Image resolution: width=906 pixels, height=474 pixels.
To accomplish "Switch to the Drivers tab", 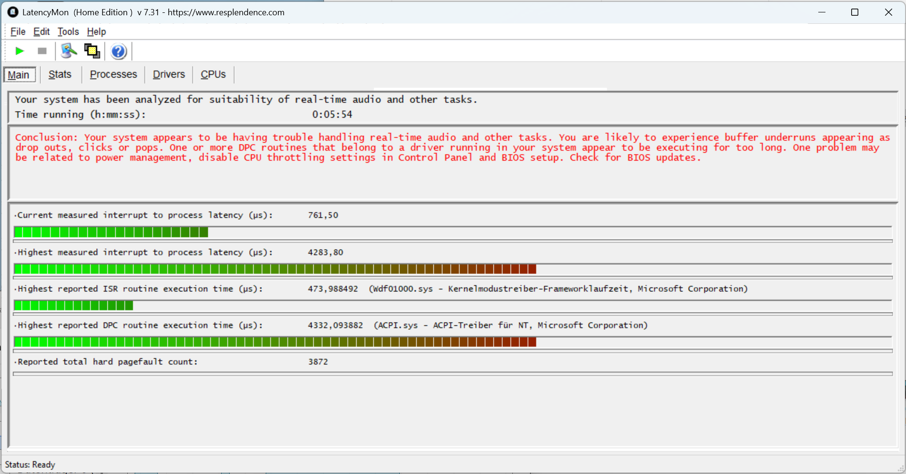I will 169,74.
